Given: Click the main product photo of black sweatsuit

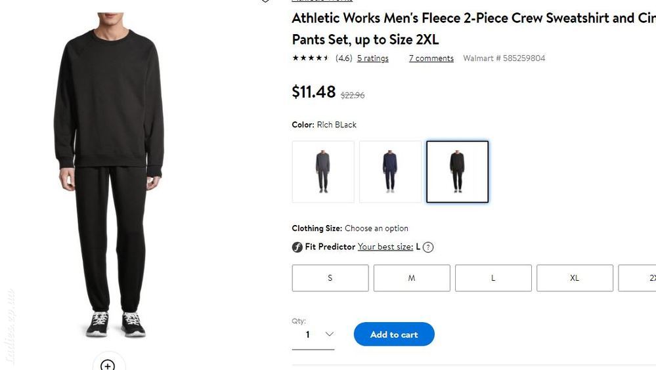Looking at the screenshot, I should point(109,175).
